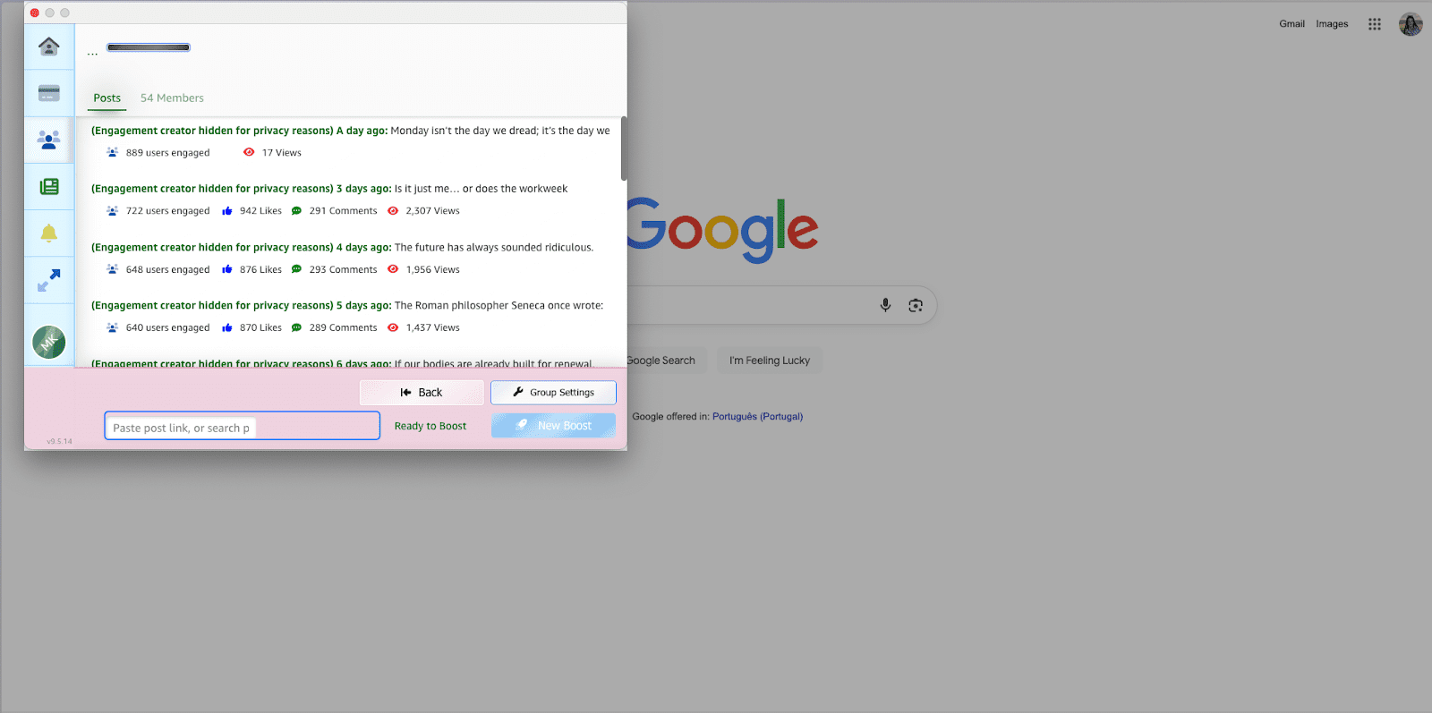Click the posts list vertical scrollbar

[x=624, y=149]
